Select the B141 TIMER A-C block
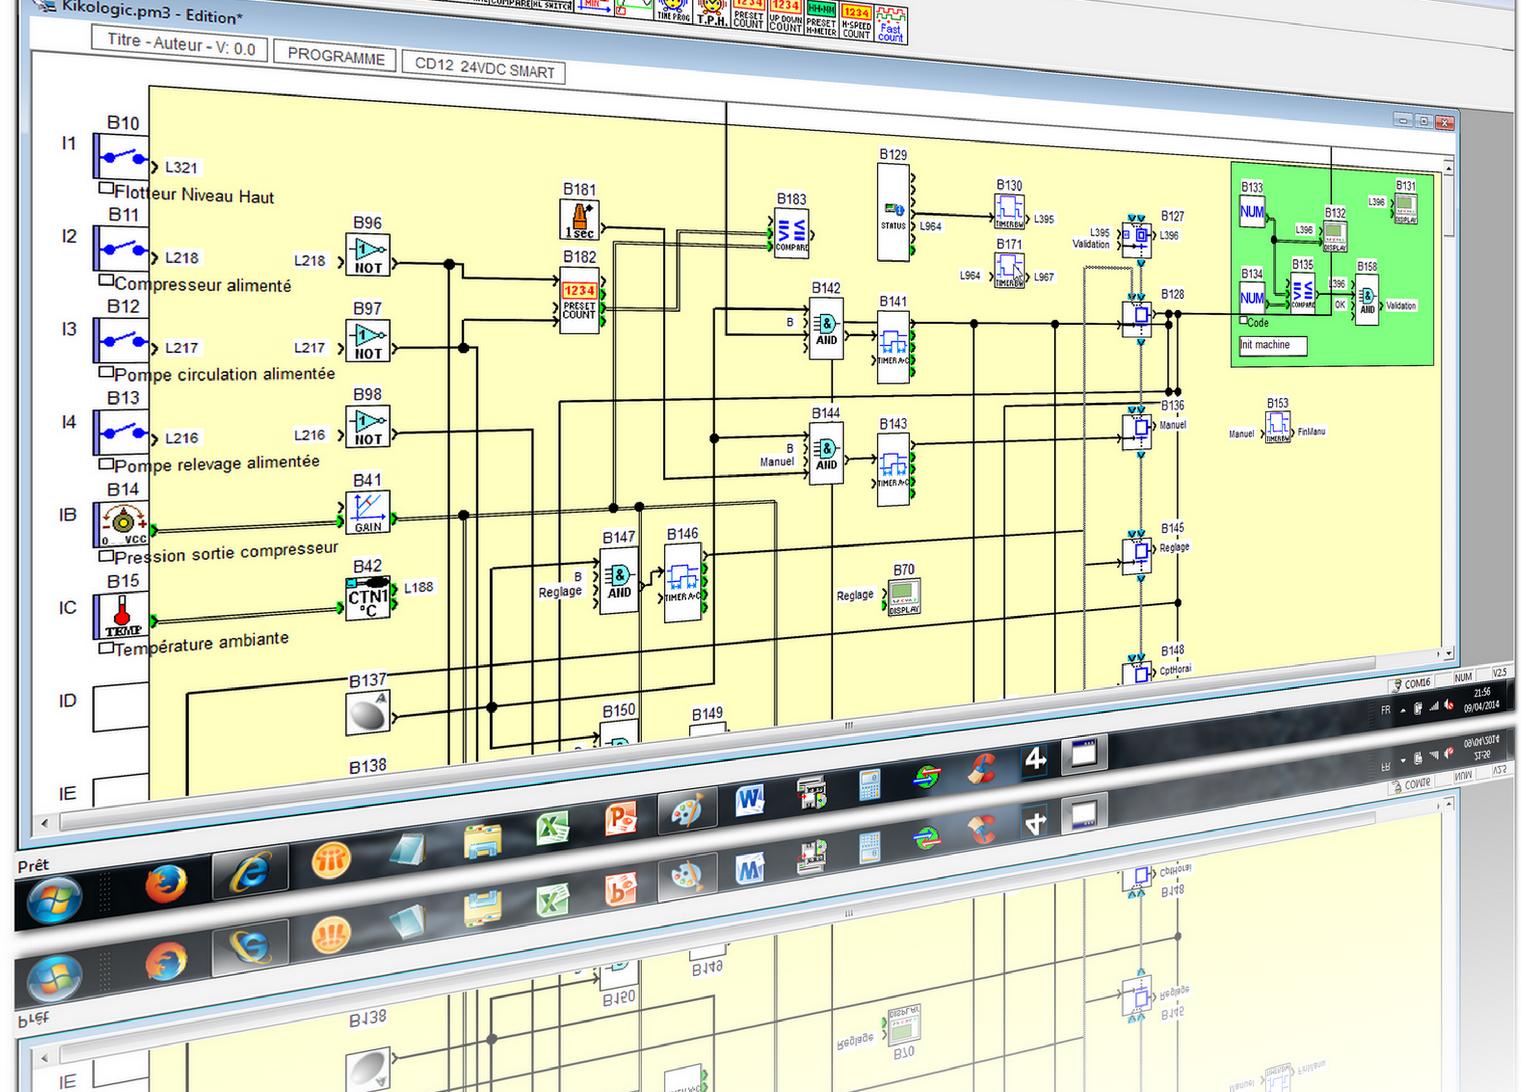Viewport: 1521px width, 1092px height. (894, 347)
